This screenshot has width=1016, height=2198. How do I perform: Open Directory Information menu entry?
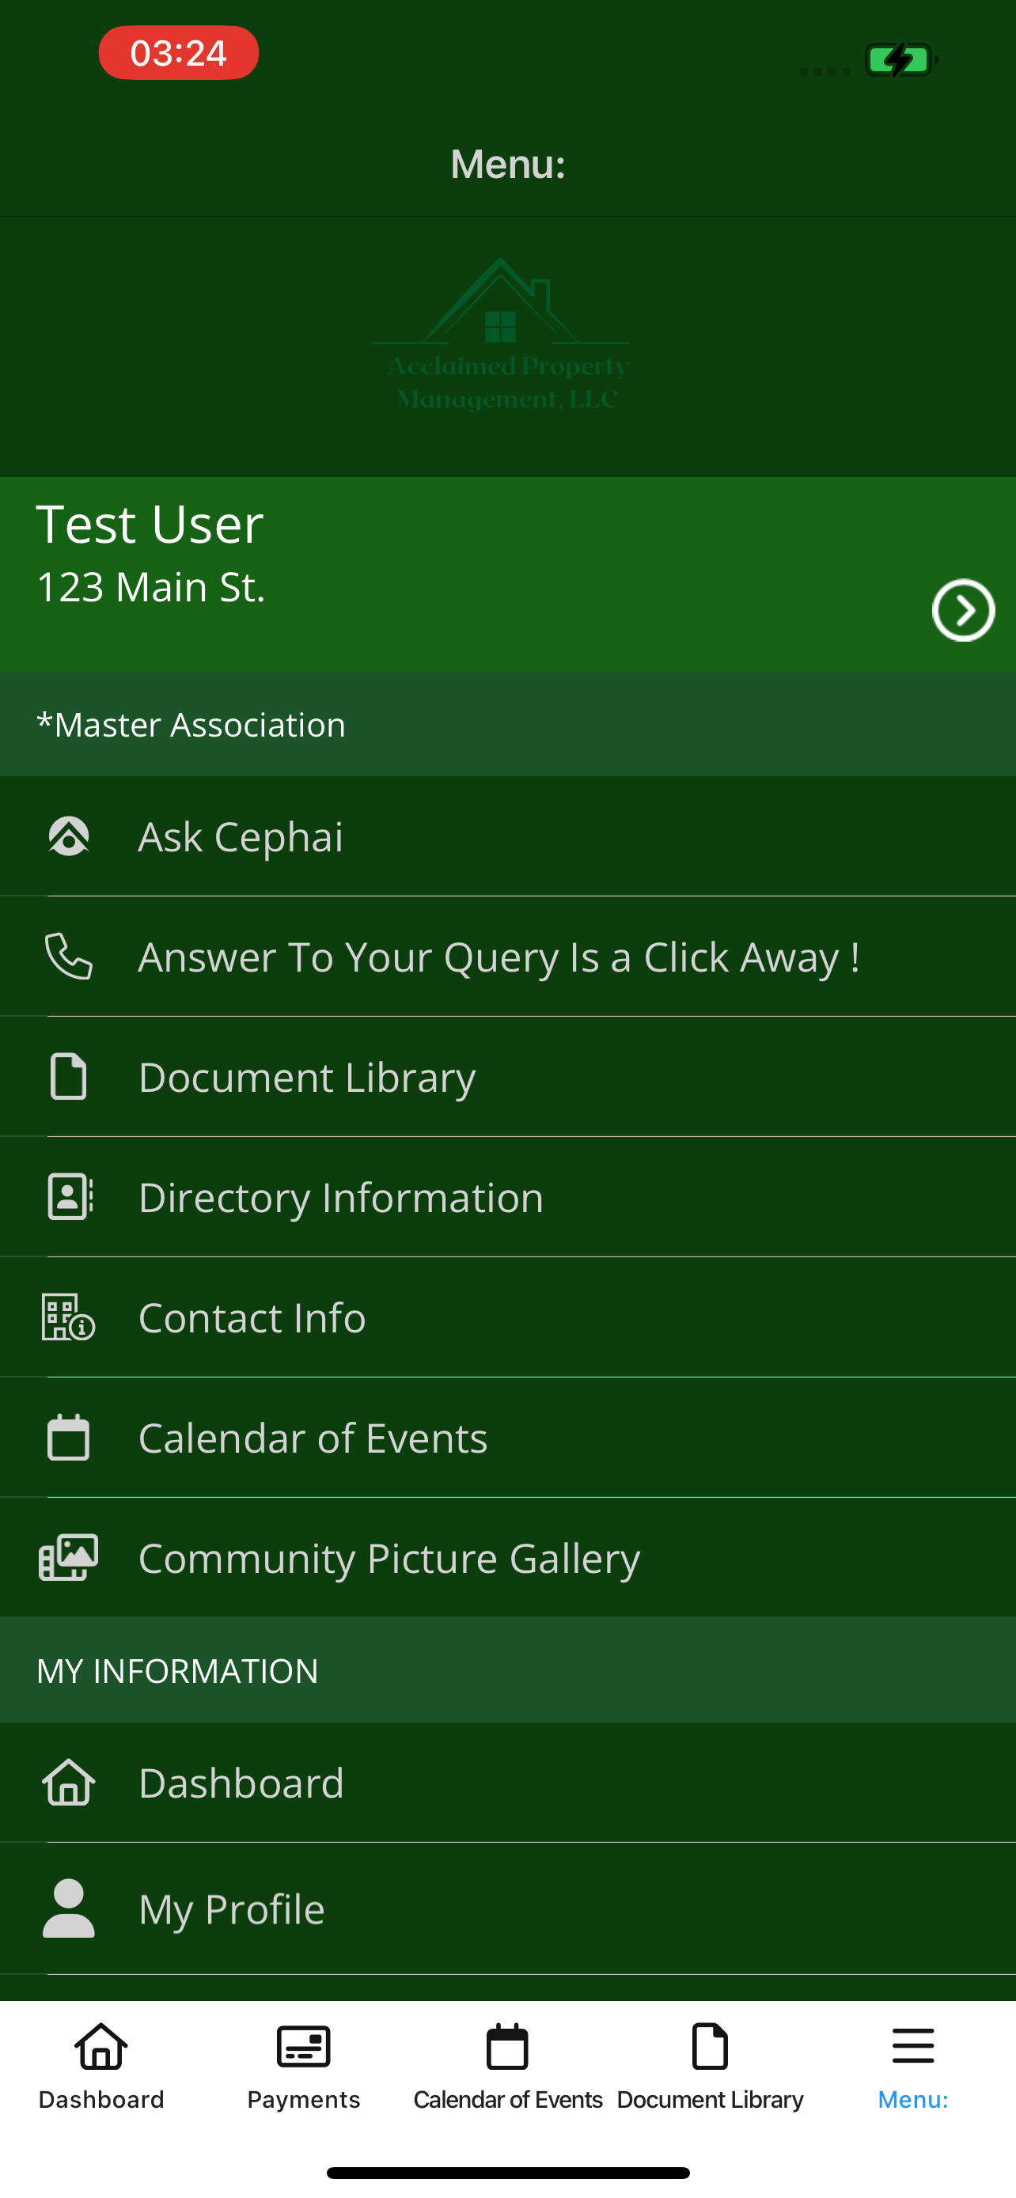point(509,1197)
